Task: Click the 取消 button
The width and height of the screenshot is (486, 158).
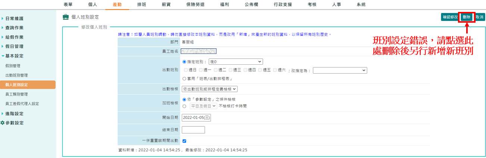Action: (479, 17)
